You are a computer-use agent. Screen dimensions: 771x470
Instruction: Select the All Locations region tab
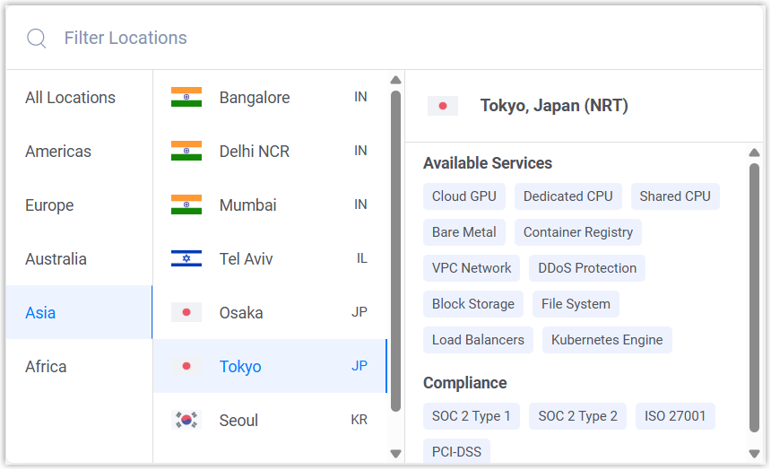(x=70, y=98)
